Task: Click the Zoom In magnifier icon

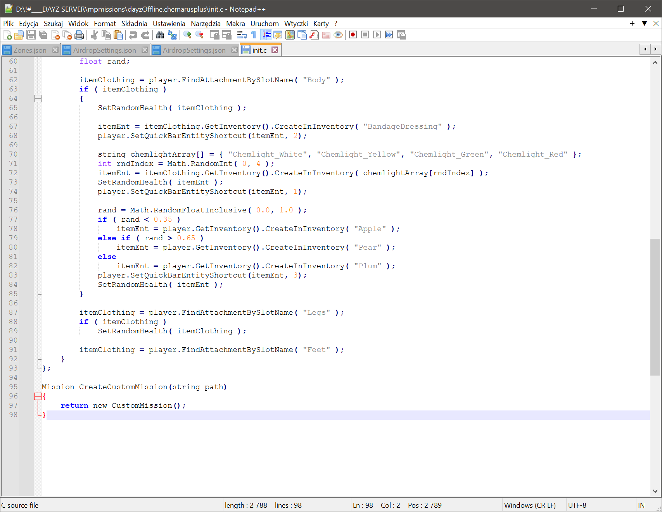Action: click(x=187, y=35)
